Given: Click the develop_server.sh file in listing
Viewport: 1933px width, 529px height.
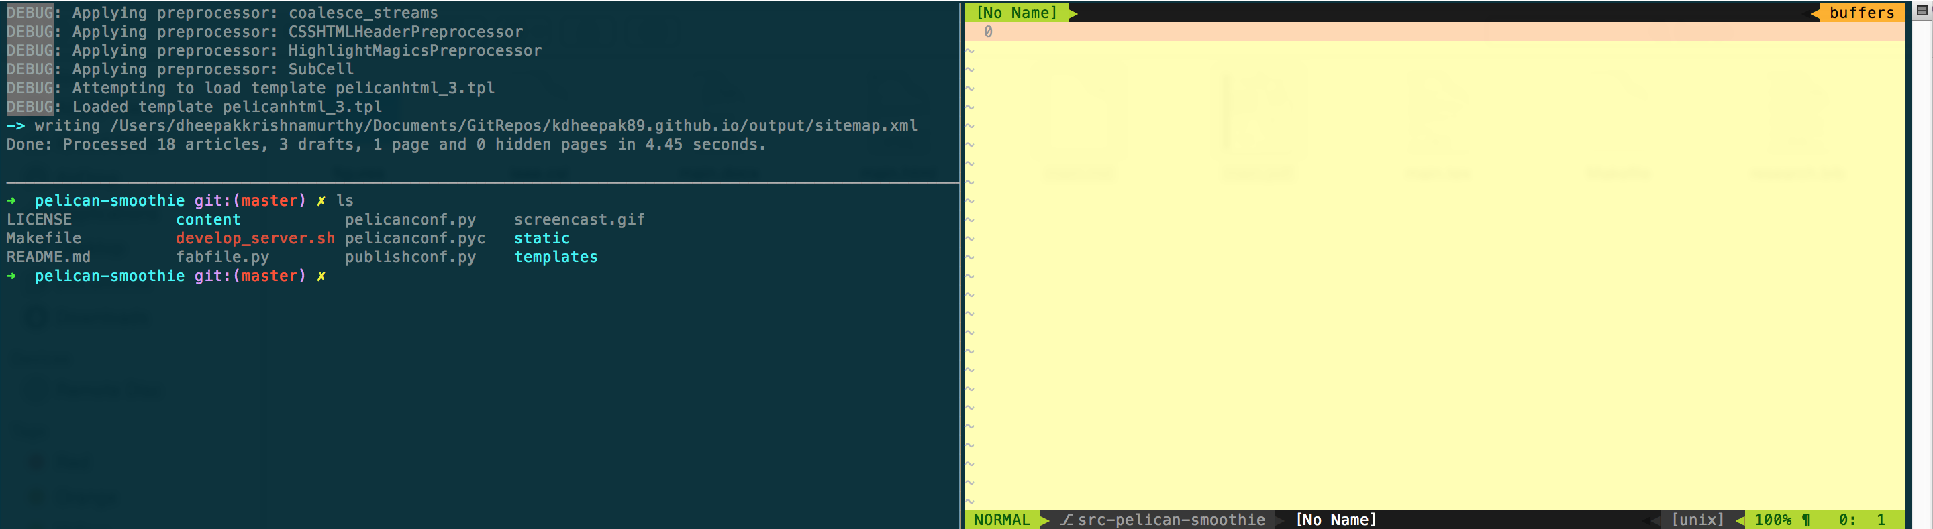Looking at the screenshot, I should (255, 238).
